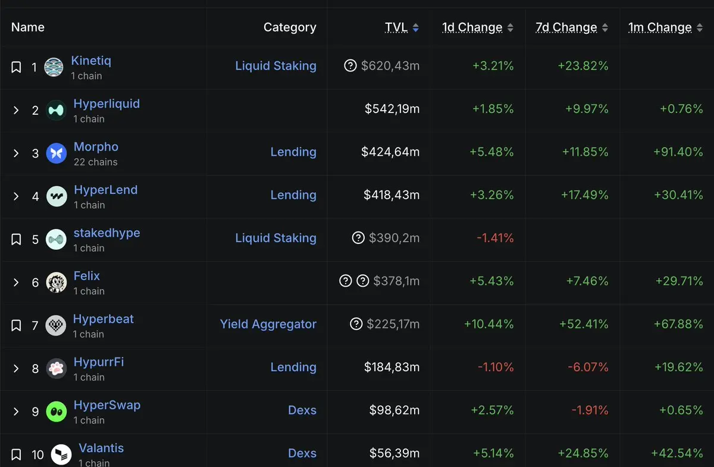Open the Kinetiq protocol link
This screenshot has width=714, height=467.
pyautogui.click(x=91, y=61)
